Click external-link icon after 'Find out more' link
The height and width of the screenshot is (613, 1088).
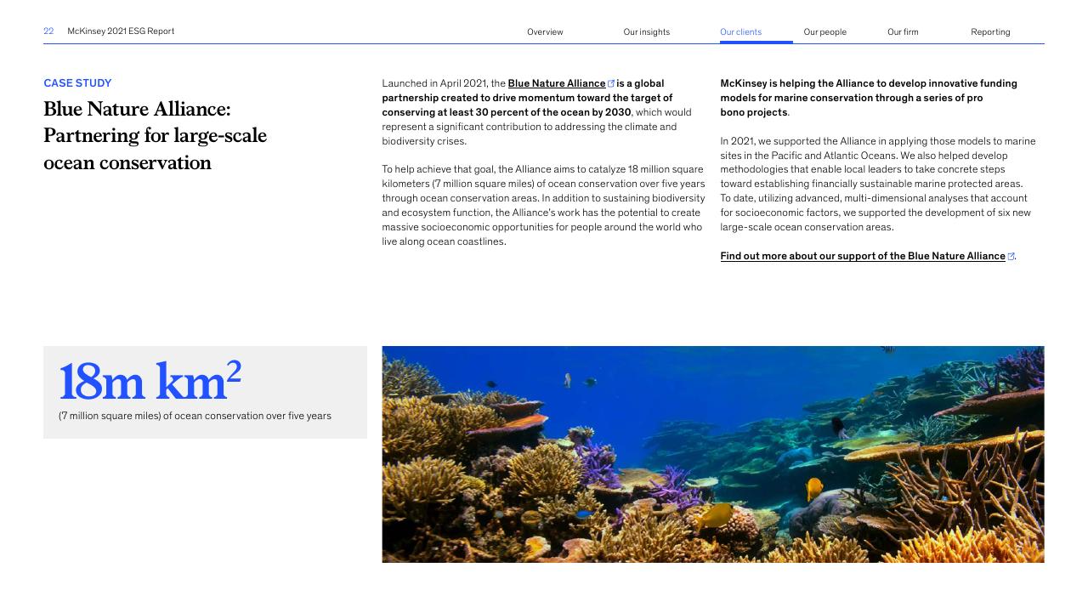pos(1011,256)
